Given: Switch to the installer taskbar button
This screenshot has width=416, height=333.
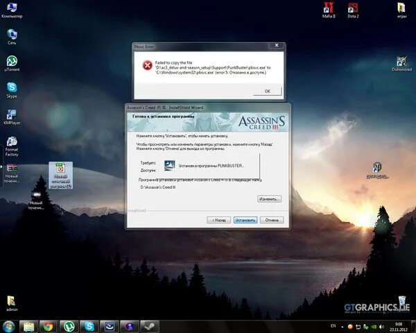Looking at the screenshot, I should point(110,326).
